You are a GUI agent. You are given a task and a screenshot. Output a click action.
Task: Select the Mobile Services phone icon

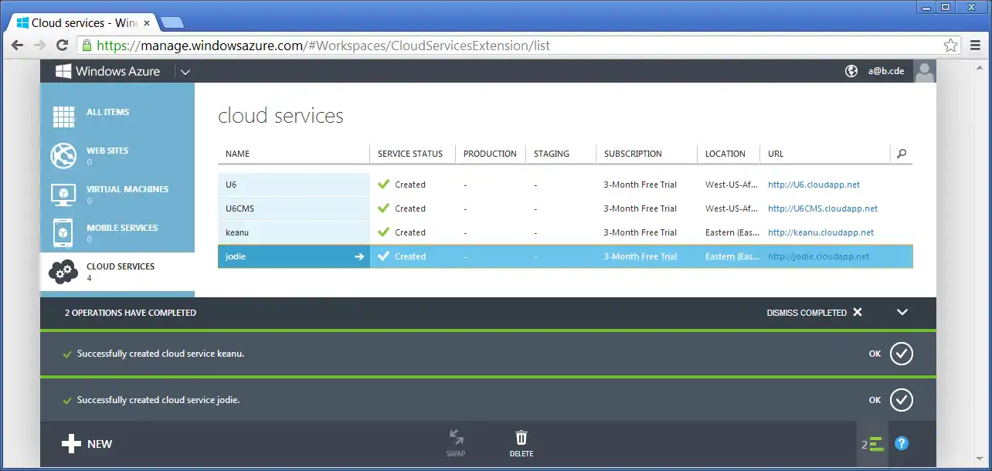(x=63, y=232)
